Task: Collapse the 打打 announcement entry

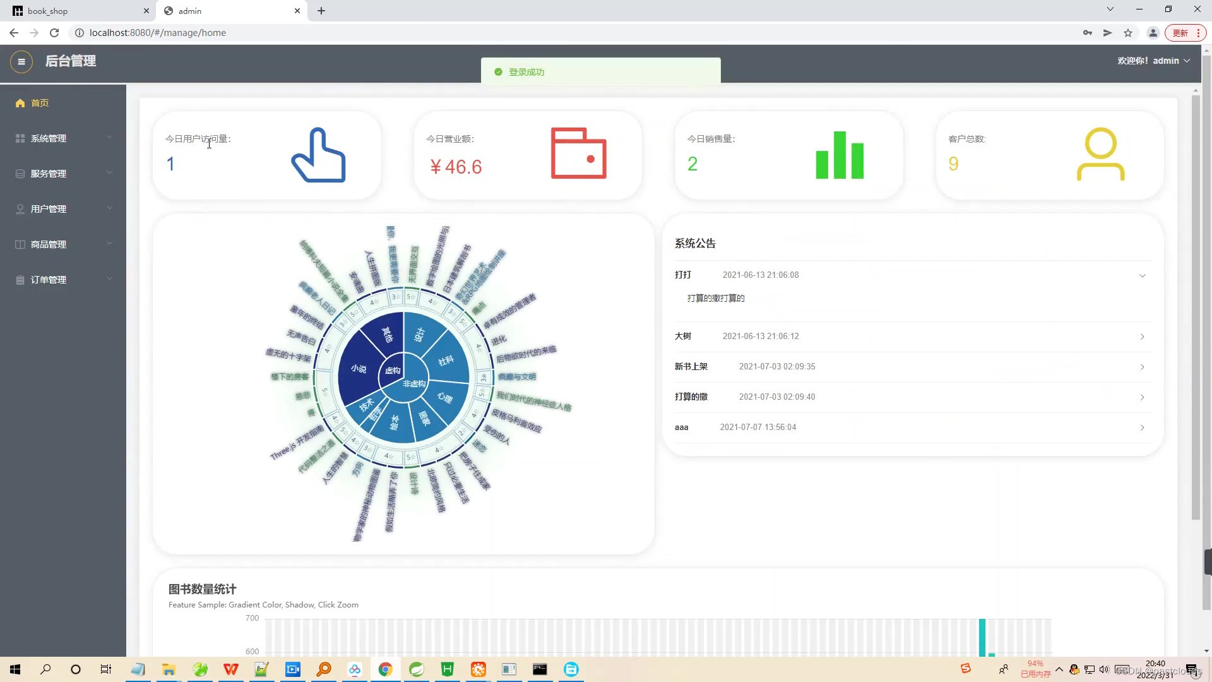Action: point(1142,275)
